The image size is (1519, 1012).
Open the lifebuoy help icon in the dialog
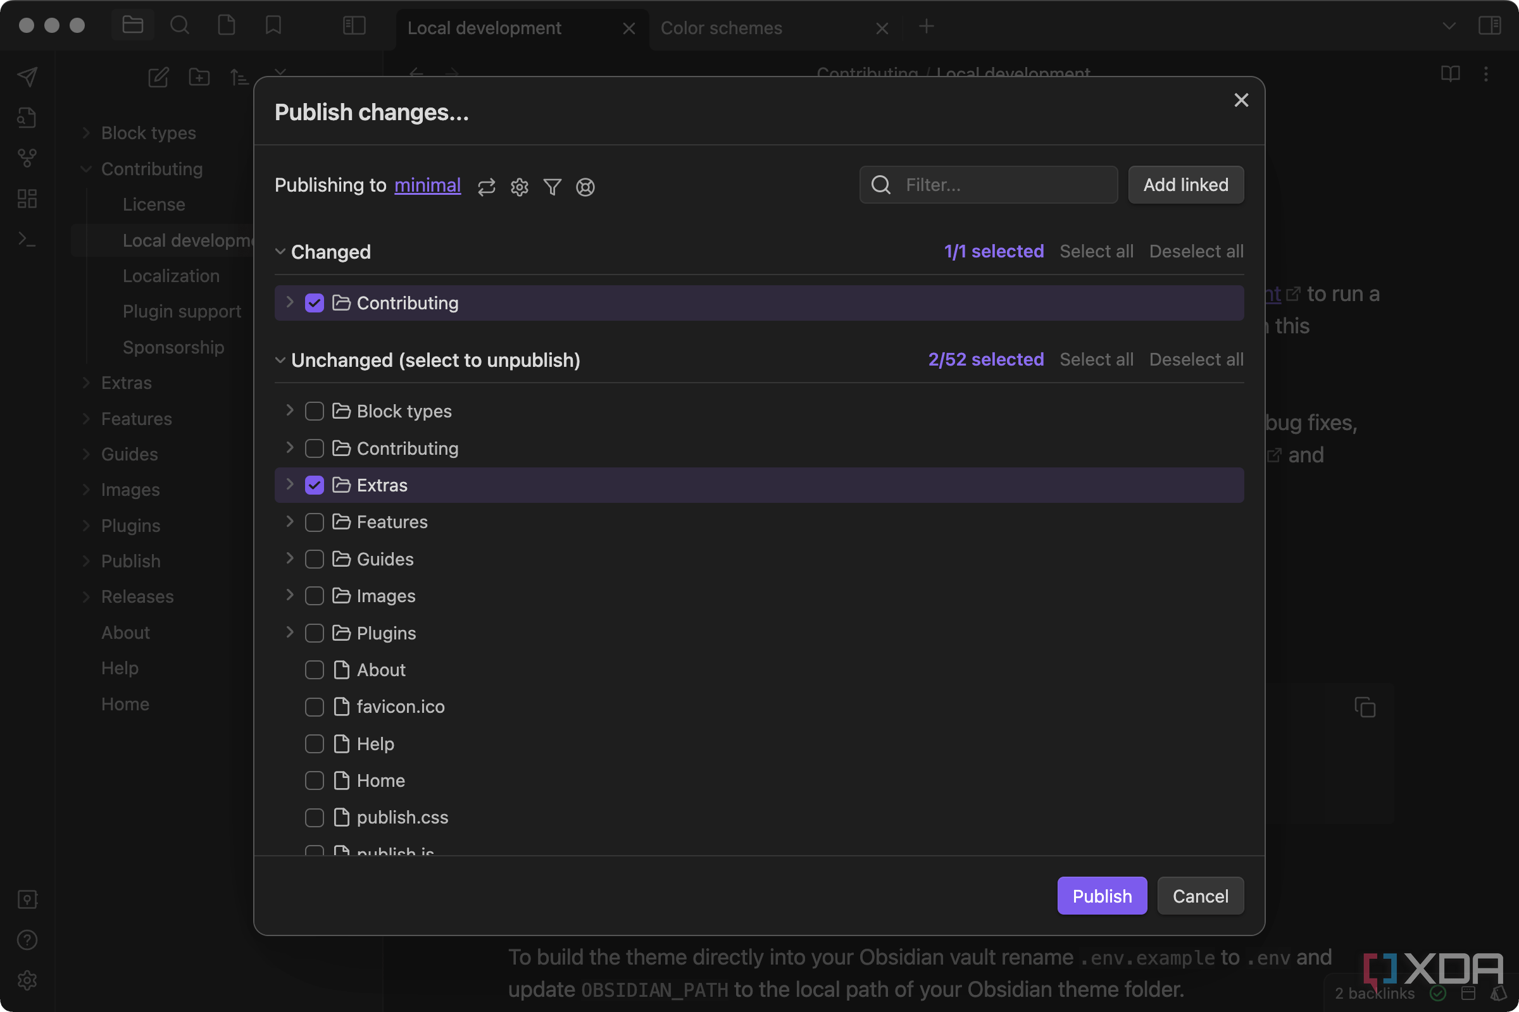coord(585,187)
